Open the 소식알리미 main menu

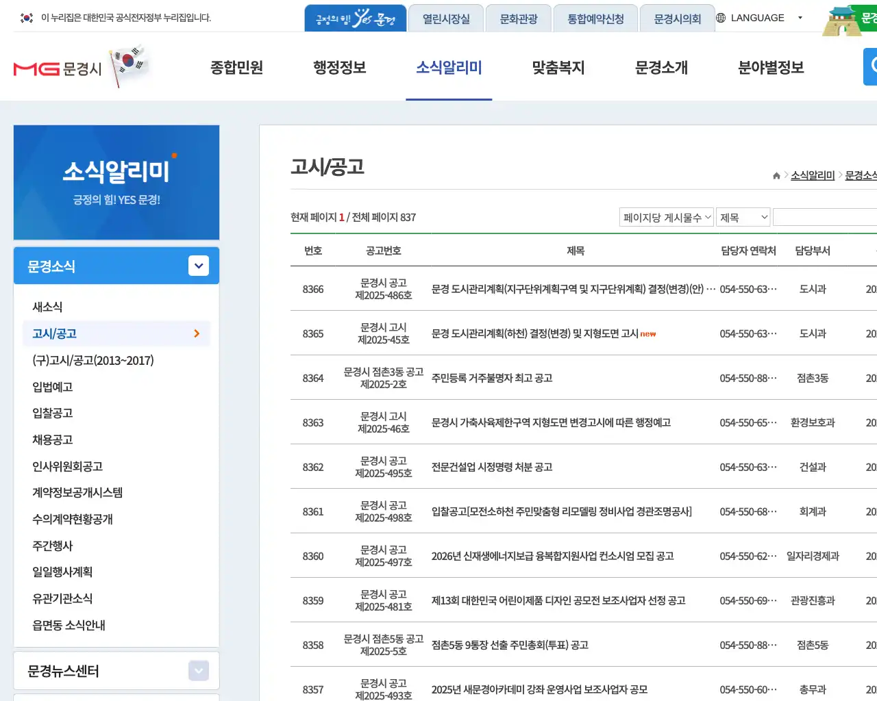pyautogui.click(x=449, y=67)
